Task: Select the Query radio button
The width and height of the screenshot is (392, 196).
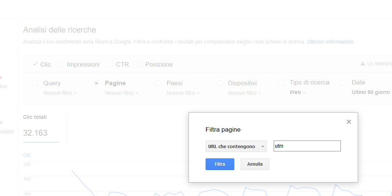Action: pyautogui.click(x=35, y=83)
